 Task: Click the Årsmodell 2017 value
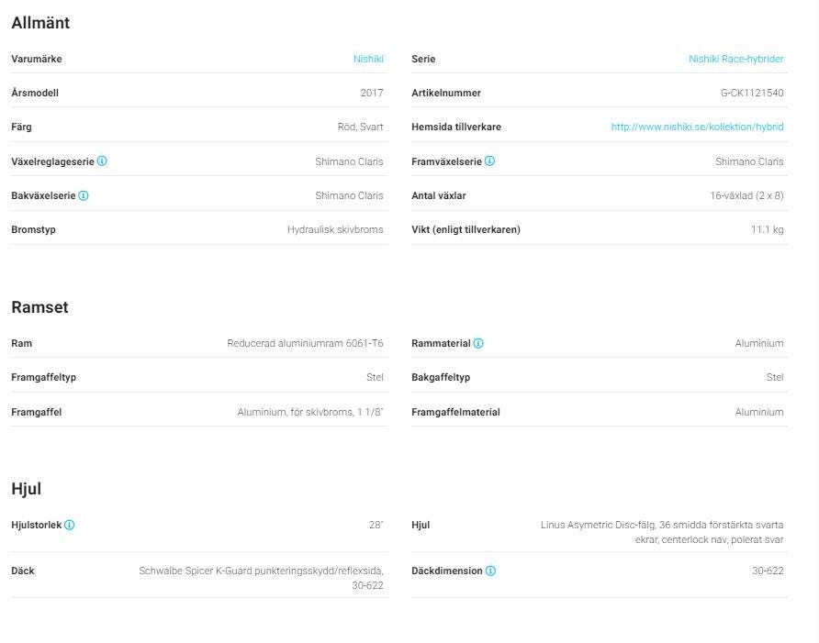(372, 94)
